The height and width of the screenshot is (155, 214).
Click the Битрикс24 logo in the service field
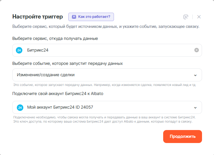pos(19,50)
